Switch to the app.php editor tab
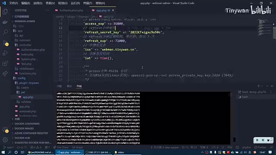 (x=103, y=10)
